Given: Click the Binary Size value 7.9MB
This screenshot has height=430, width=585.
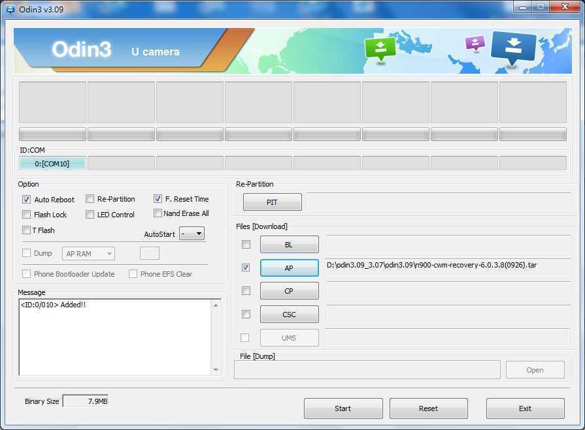Looking at the screenshot, I should pos(86,401).
